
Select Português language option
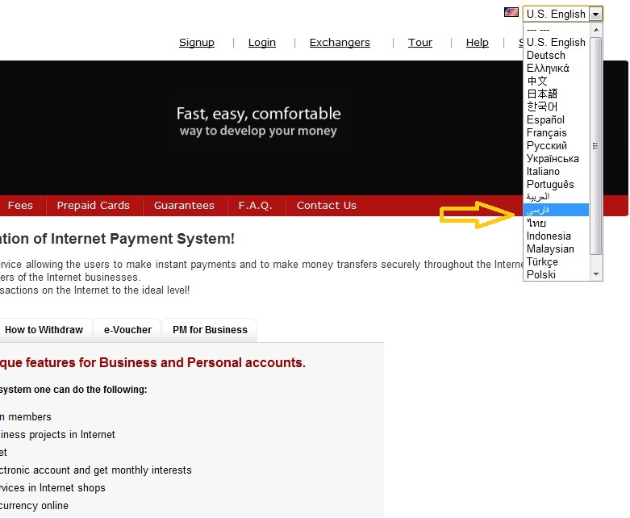[556, 184]
